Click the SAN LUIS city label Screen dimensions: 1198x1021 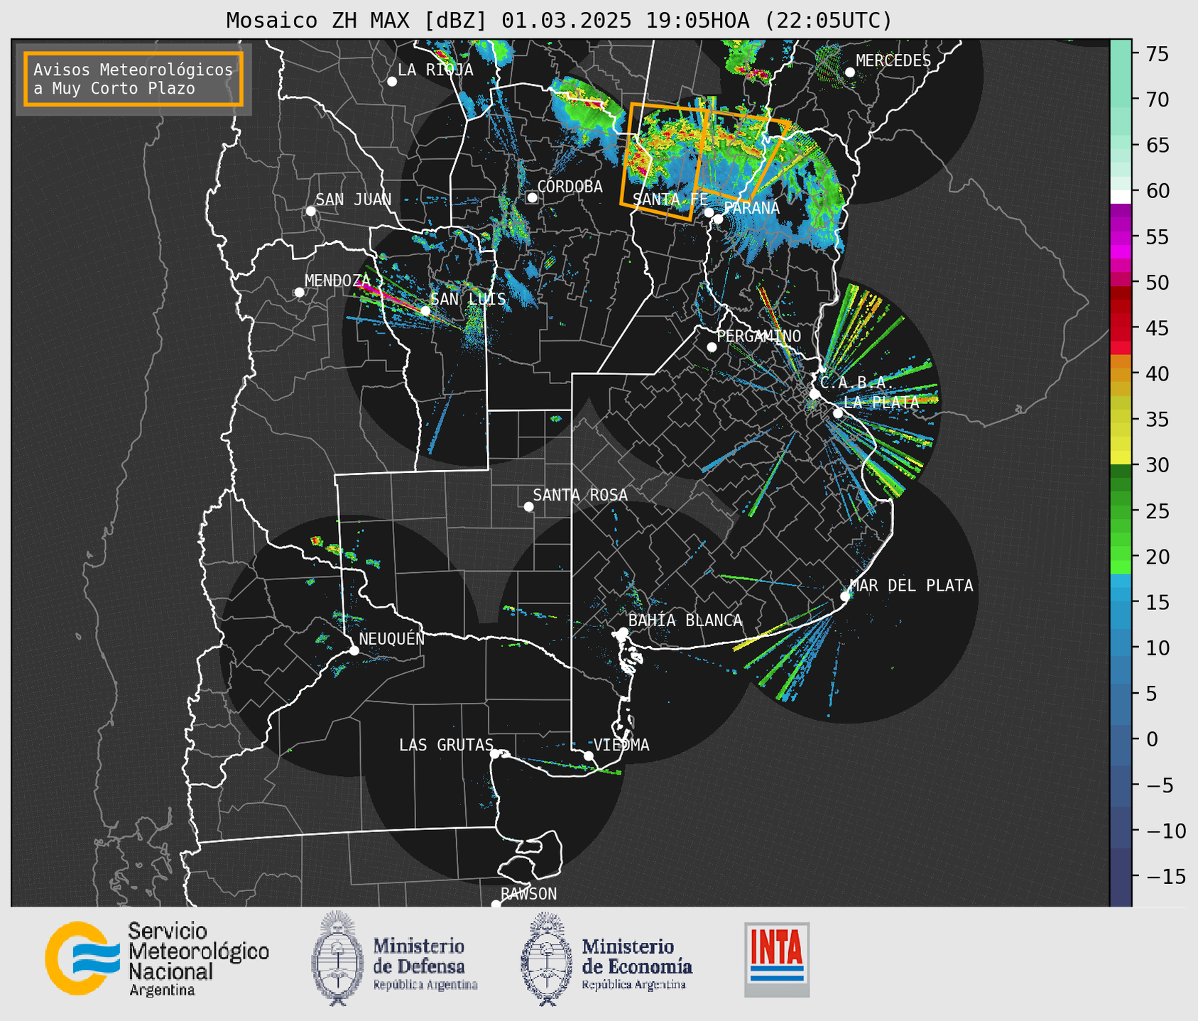coord(469,299)
